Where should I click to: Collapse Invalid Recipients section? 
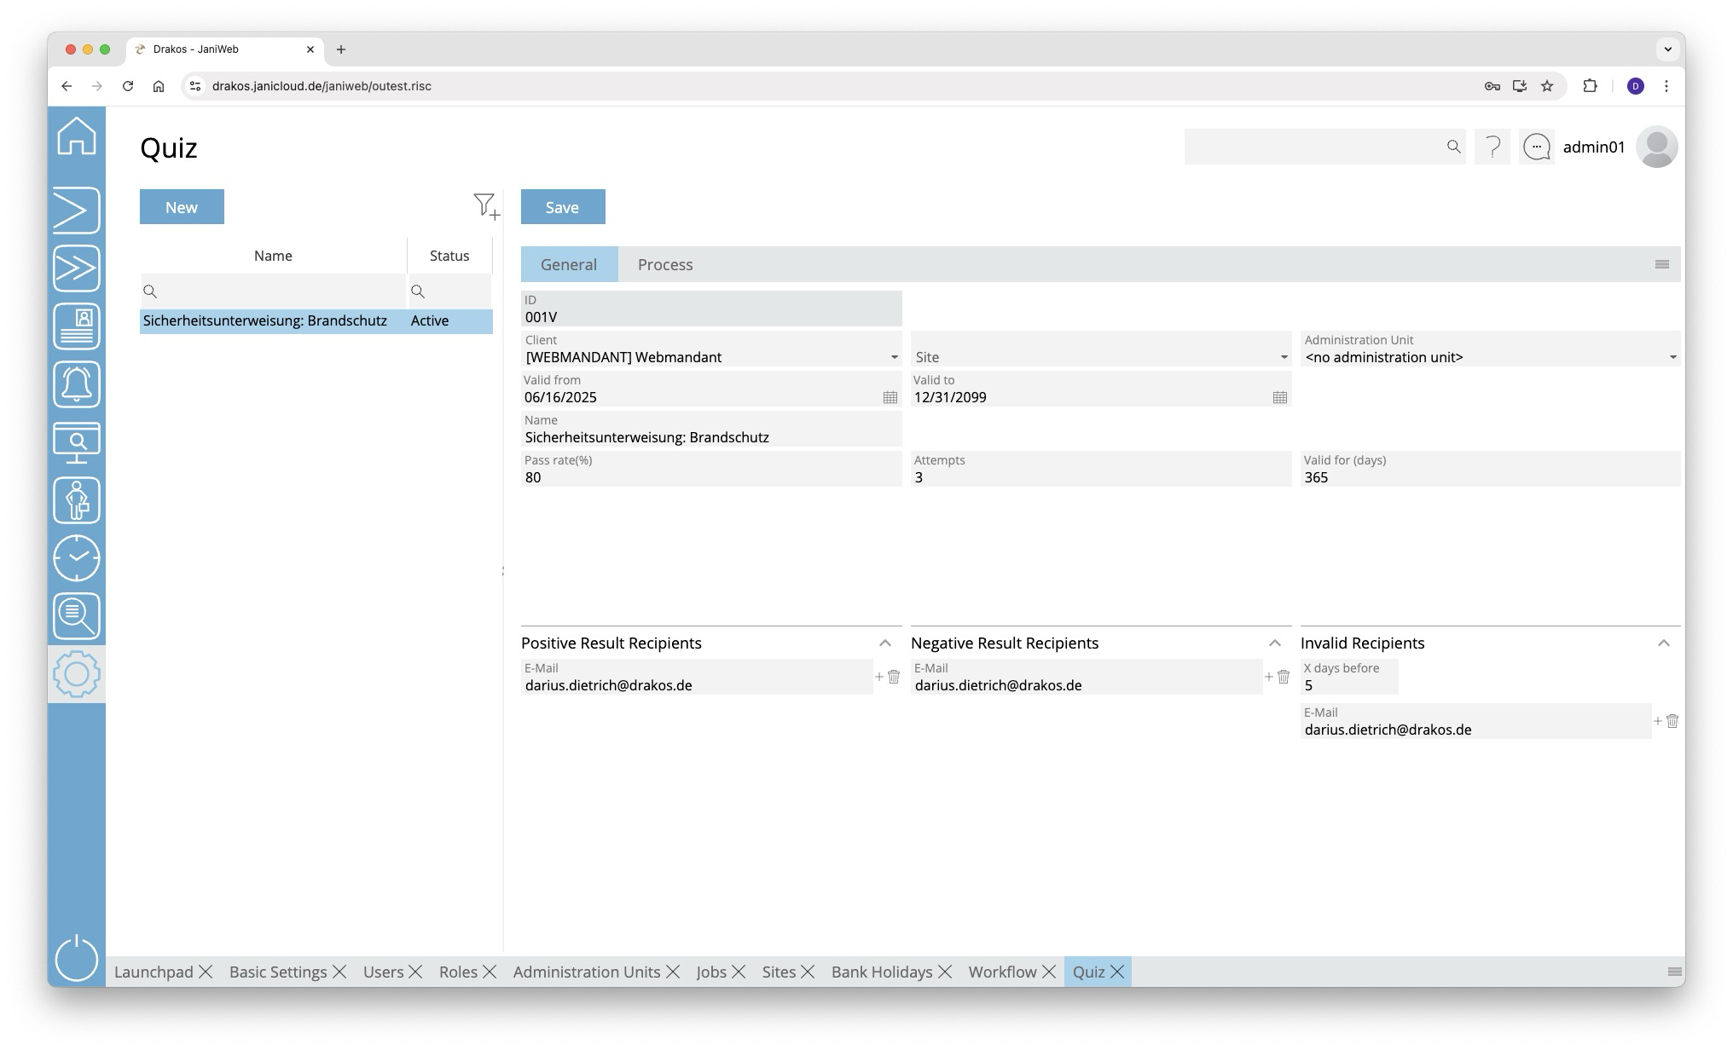(x=1663, y=643)
